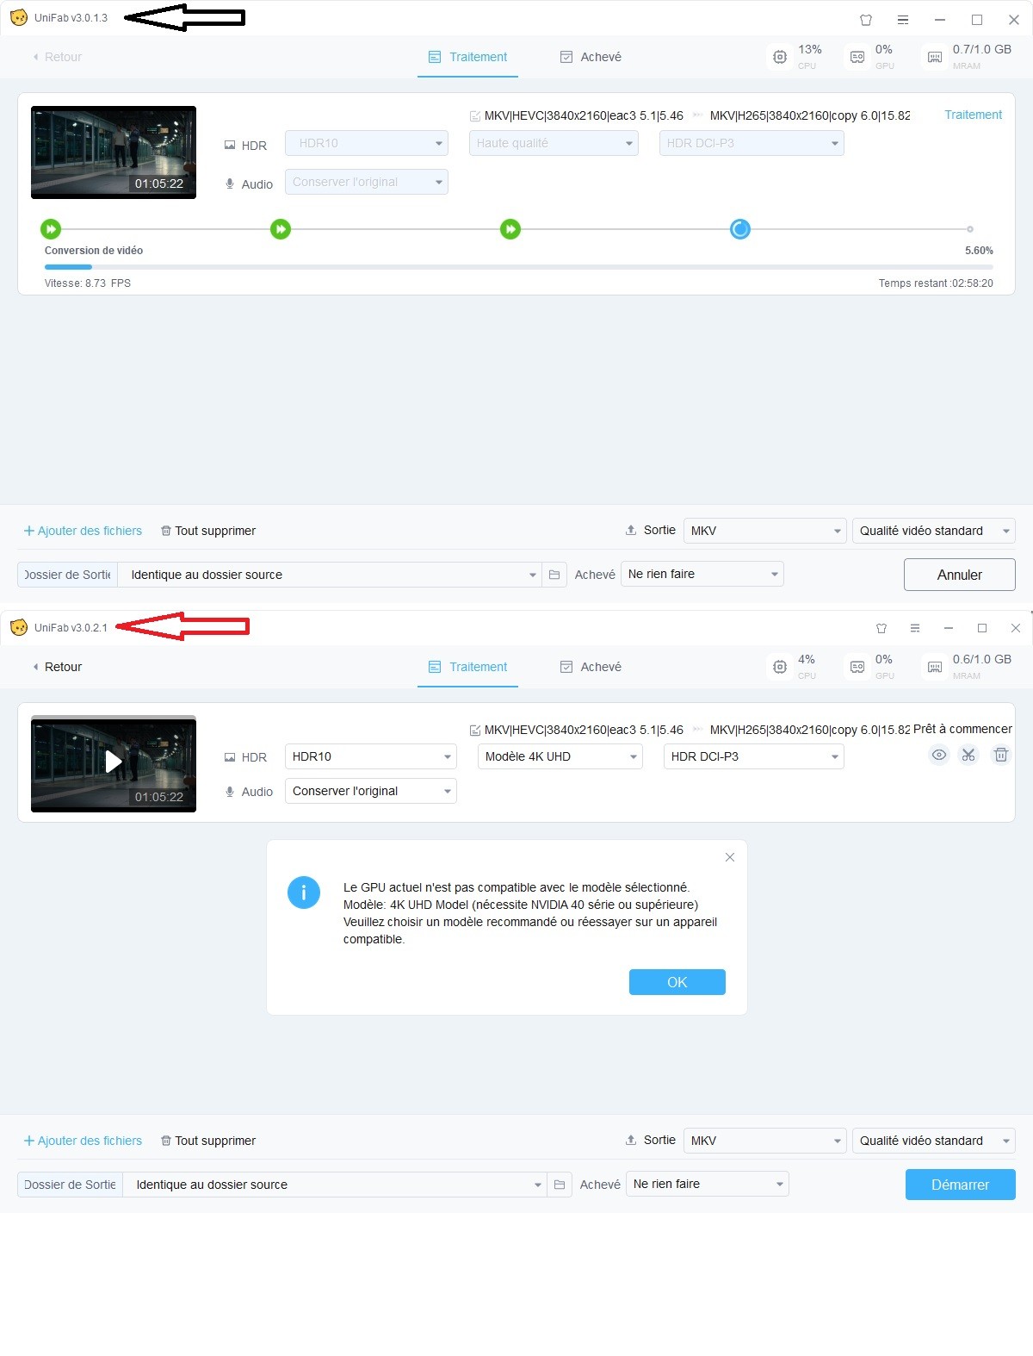Click info icon in GPU warning dialog
The height and width of the screenshot is (1356, 1033).
pos(304,893)
